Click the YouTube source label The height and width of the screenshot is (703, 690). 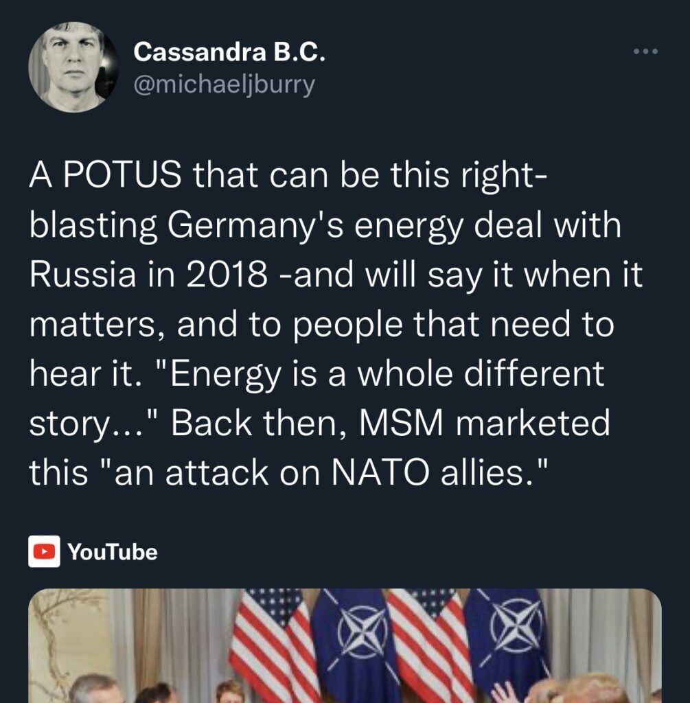(x=113, y=551)
